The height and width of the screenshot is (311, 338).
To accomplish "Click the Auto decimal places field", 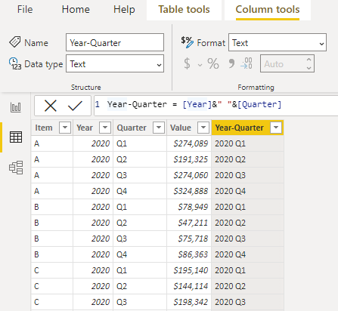I will (287, 63).
